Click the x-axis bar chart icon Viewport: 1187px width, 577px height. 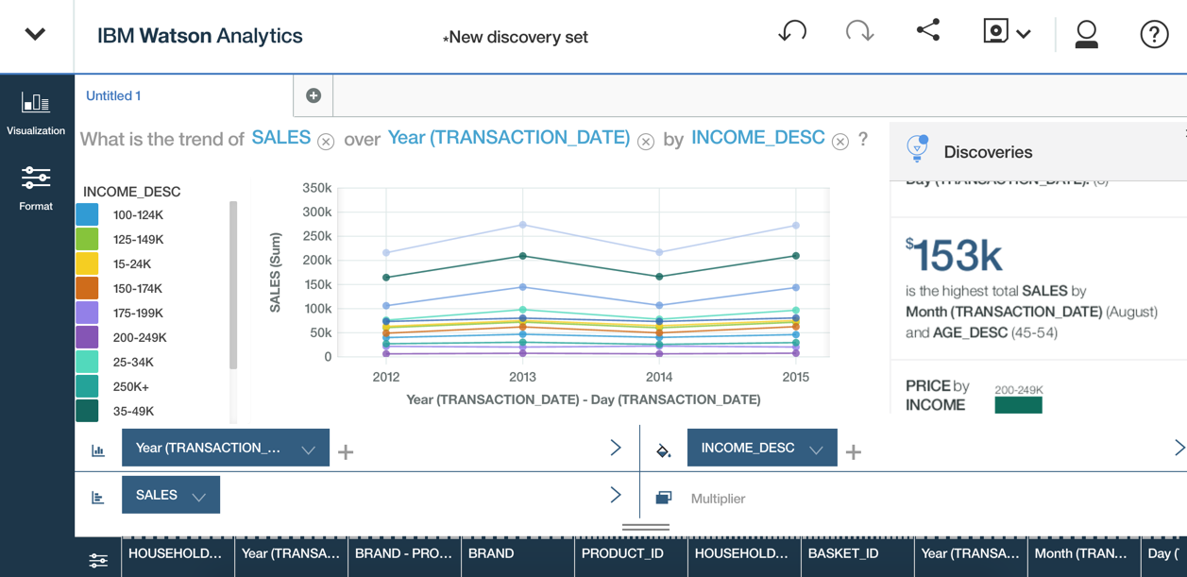coord(97,450)
